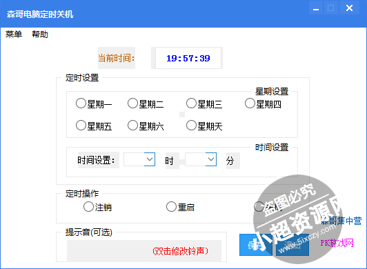The image size is (367, 269).
Task: Click the blue save button
Action: point(256,245)
